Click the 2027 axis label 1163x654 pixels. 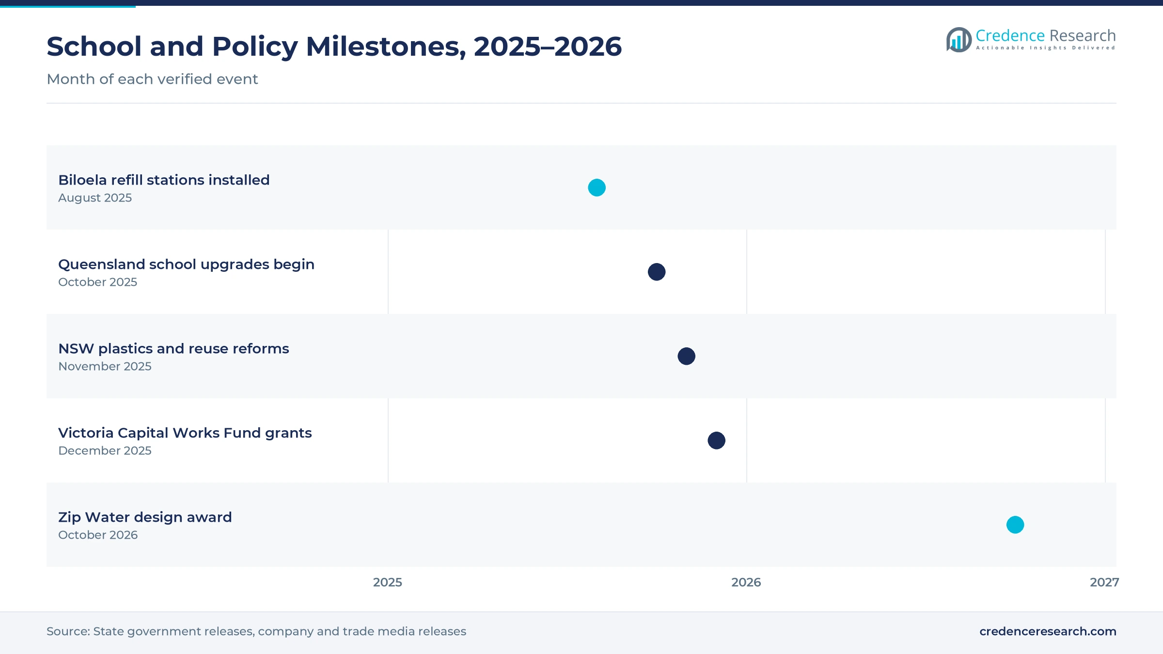1104,582
